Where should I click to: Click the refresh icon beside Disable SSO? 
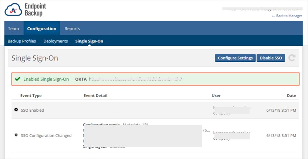point(292,58)
